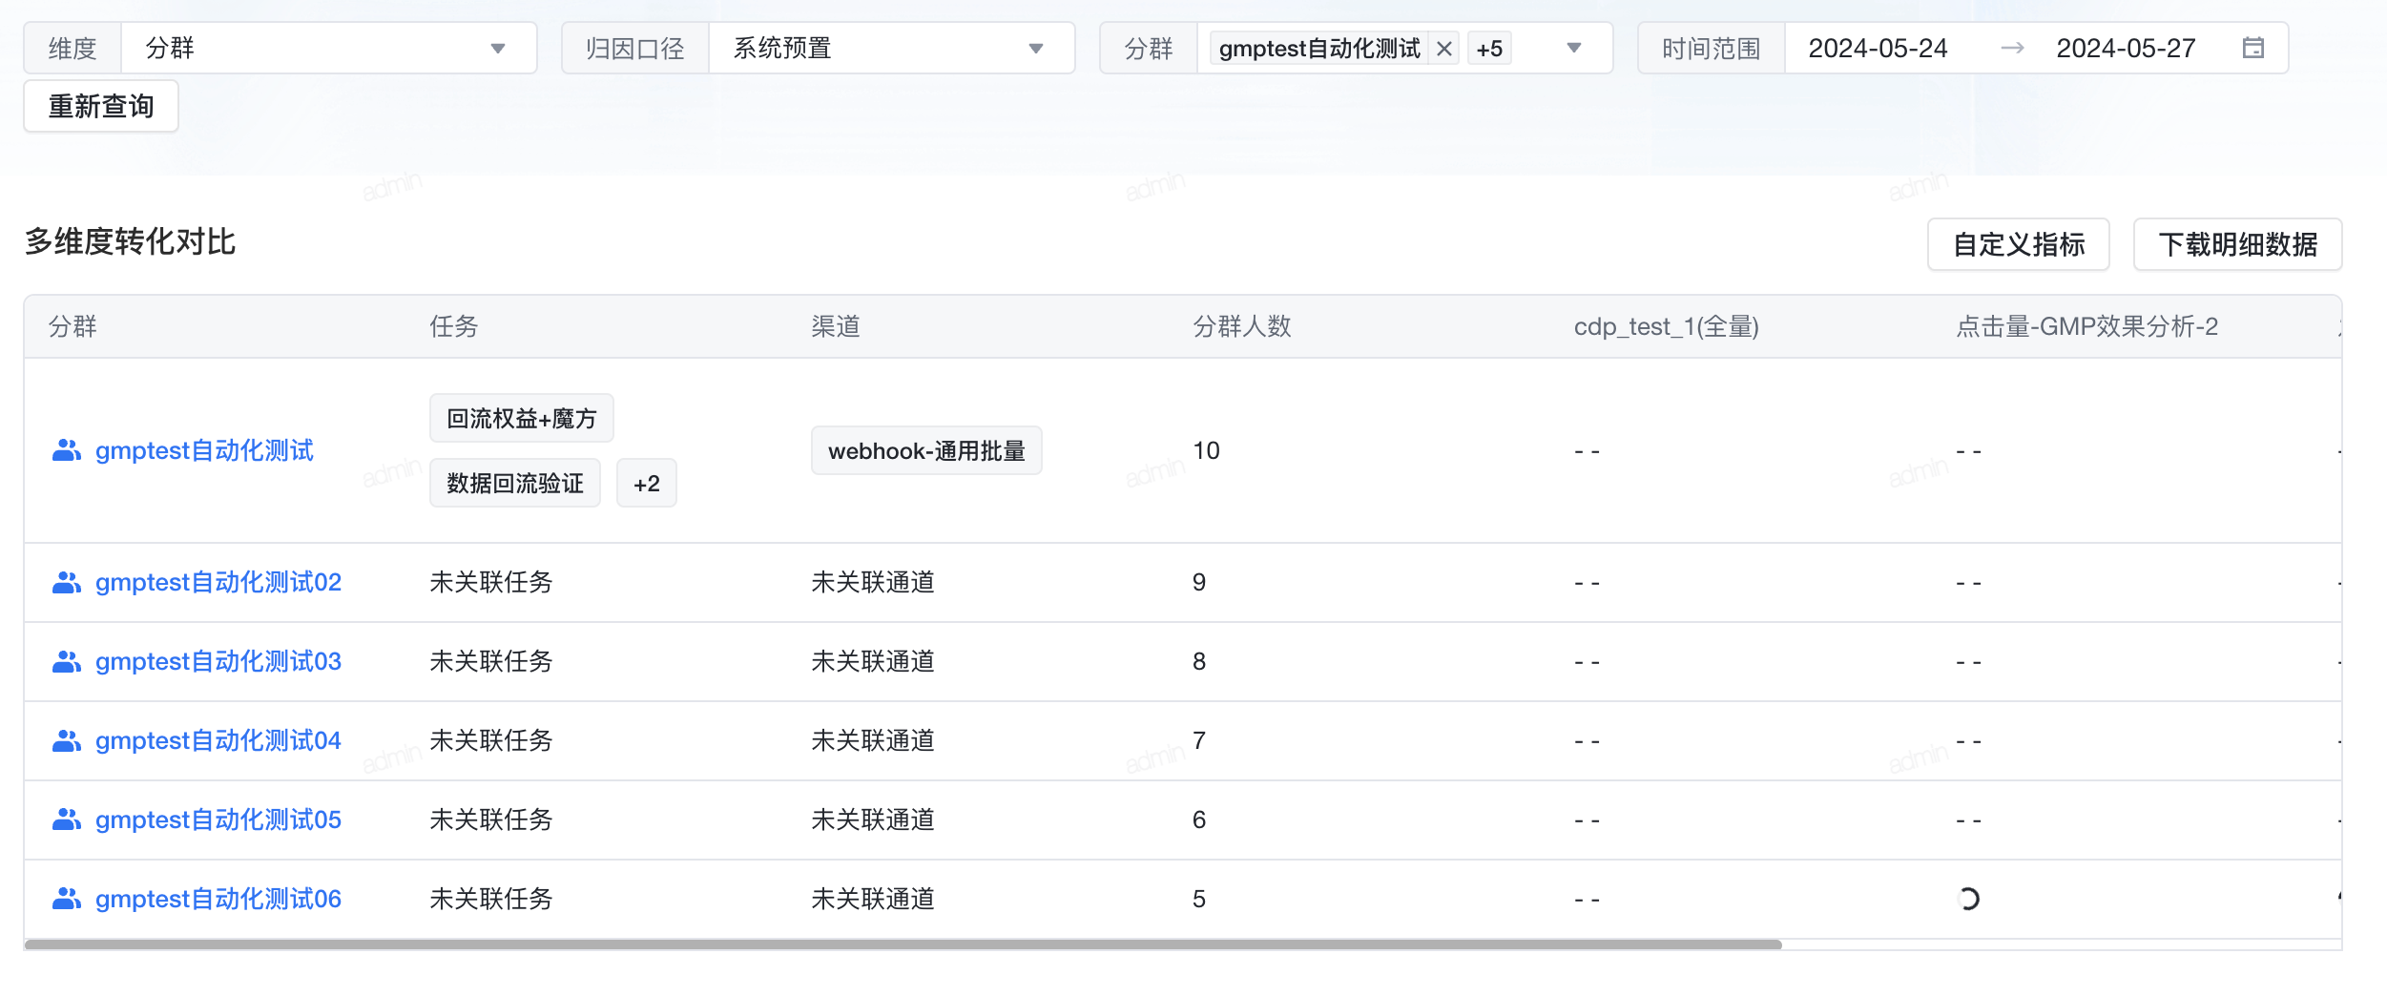Click the 数据回流验证 task tag
The width and height of the screenshot is (2387, 996).
515,484
